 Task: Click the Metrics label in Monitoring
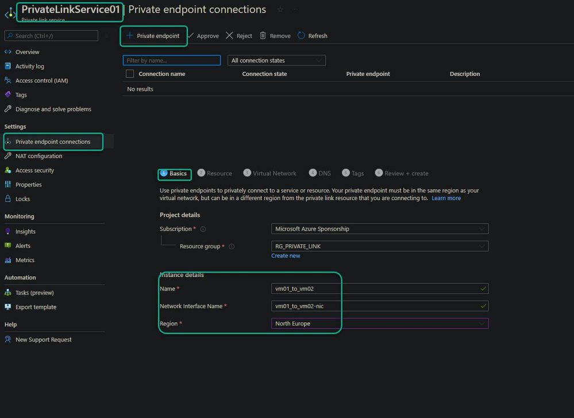(25, 260)
